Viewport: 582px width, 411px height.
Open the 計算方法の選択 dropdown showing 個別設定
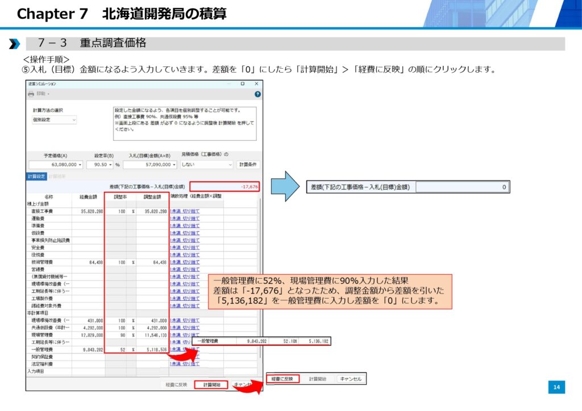tap(54, 120)
